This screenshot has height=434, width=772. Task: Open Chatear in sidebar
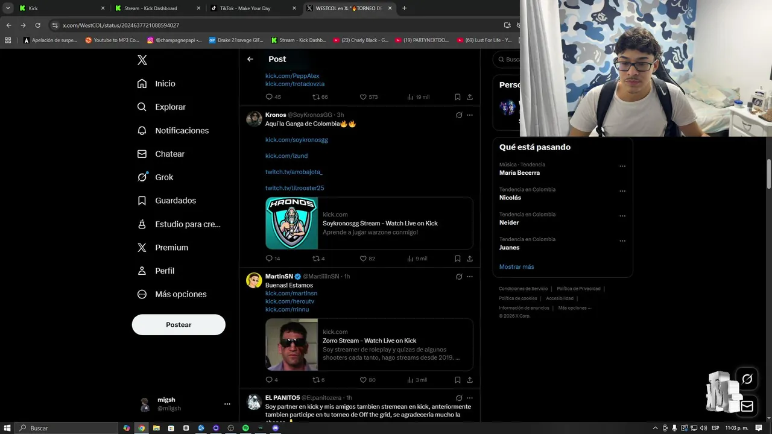(160, 154)
